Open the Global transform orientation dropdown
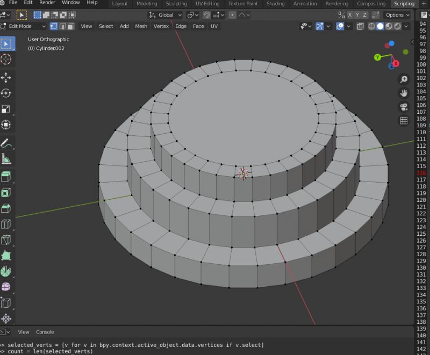The image size is (430, 355). tap(166, 15)
